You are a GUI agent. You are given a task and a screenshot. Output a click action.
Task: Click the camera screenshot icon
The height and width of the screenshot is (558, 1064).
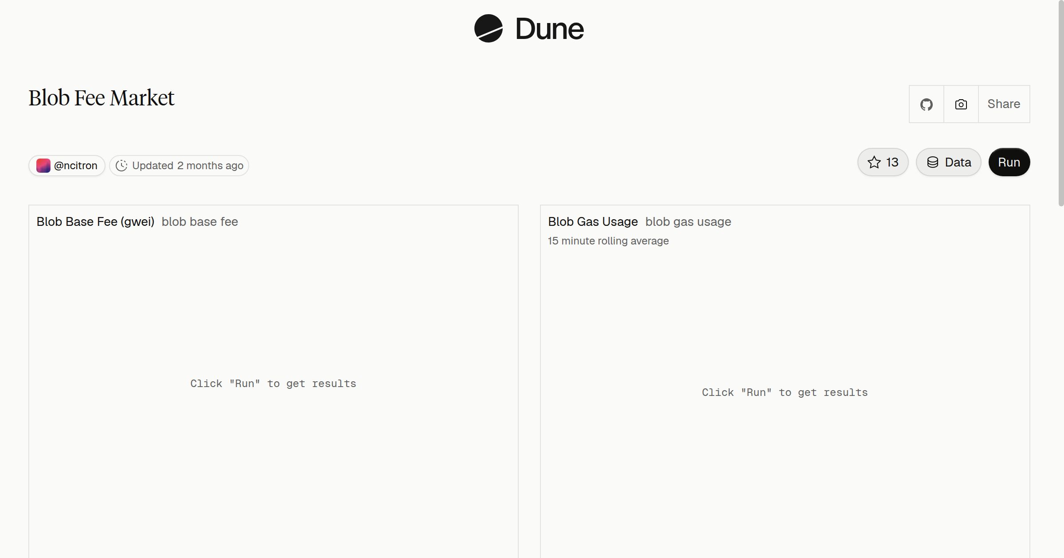click(x=961, y=104)
